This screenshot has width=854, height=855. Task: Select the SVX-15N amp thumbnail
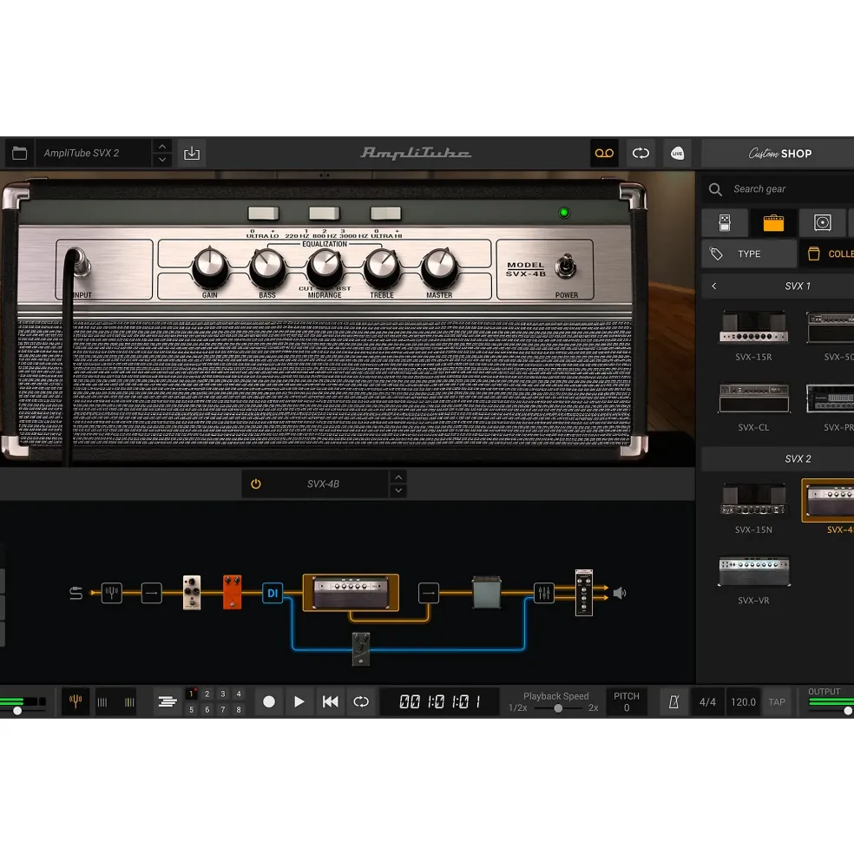[x=753, y=500]
